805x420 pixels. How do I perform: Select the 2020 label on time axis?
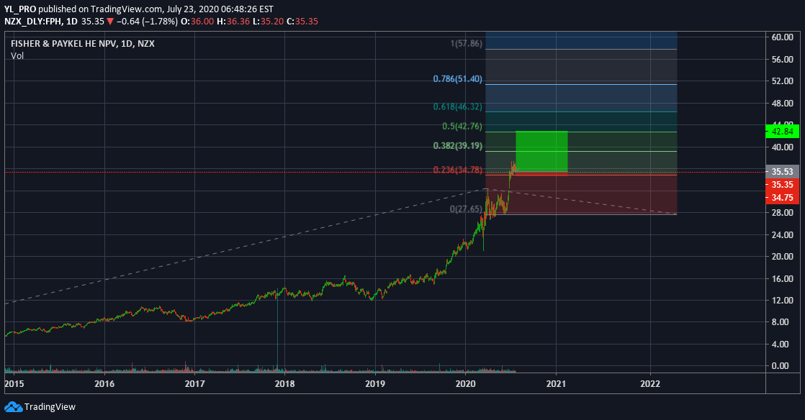click(x=467, y=384)
